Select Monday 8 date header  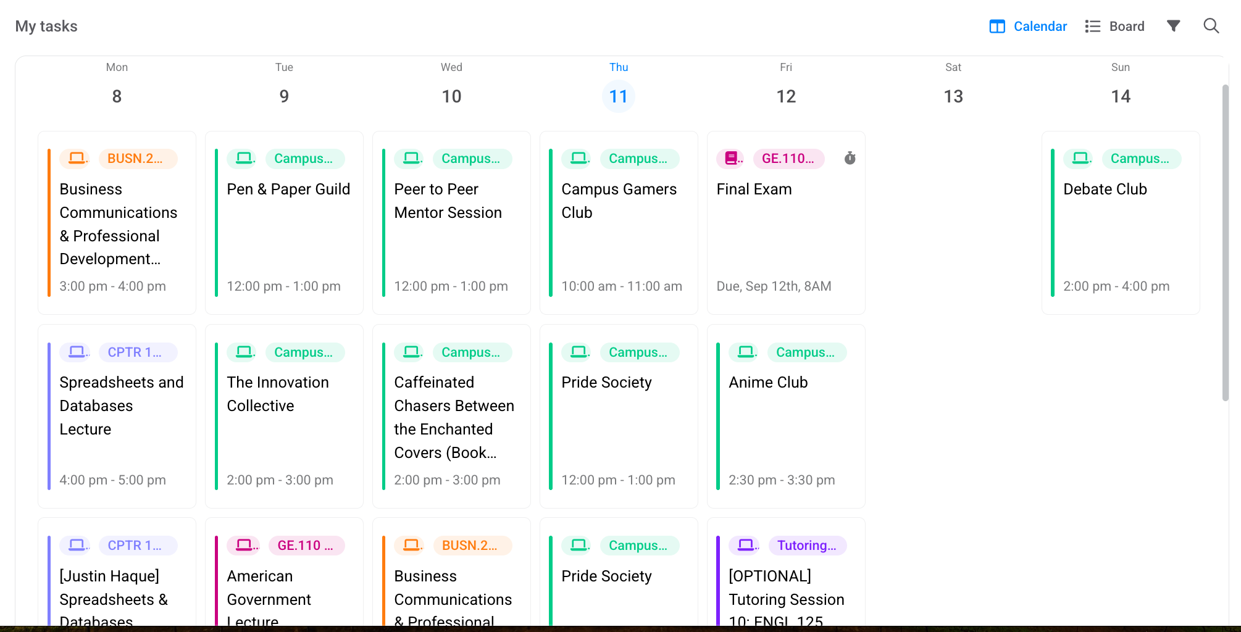[x=117, y=96]
